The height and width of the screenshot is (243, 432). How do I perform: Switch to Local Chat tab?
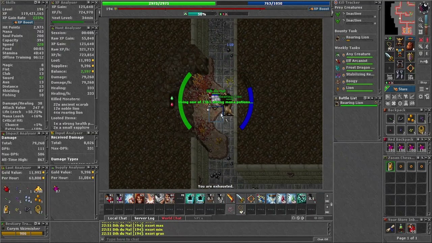tap(117, 218)
